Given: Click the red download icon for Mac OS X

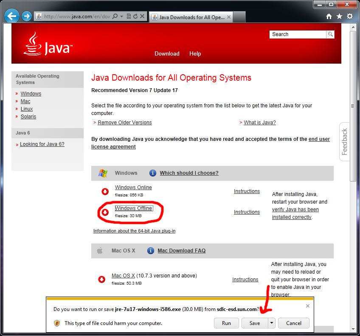Looking at the screenshot, I should tap(102, 279).
